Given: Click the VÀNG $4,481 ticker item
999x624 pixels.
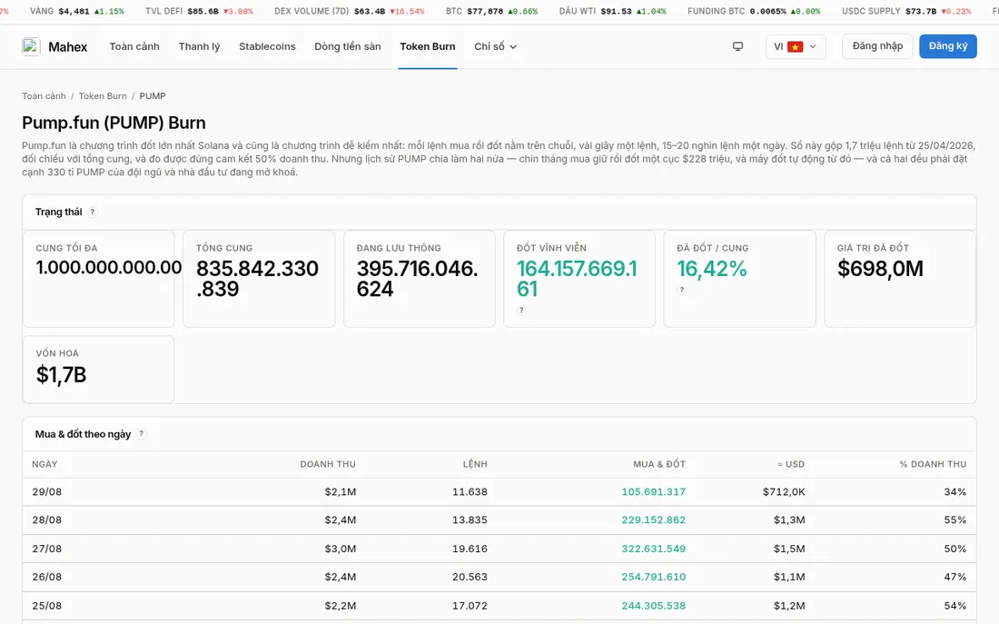Looking at the screenshot, I should [x=77, y=12].
